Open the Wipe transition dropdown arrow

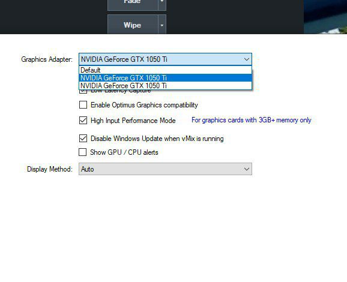click(162, 25)
